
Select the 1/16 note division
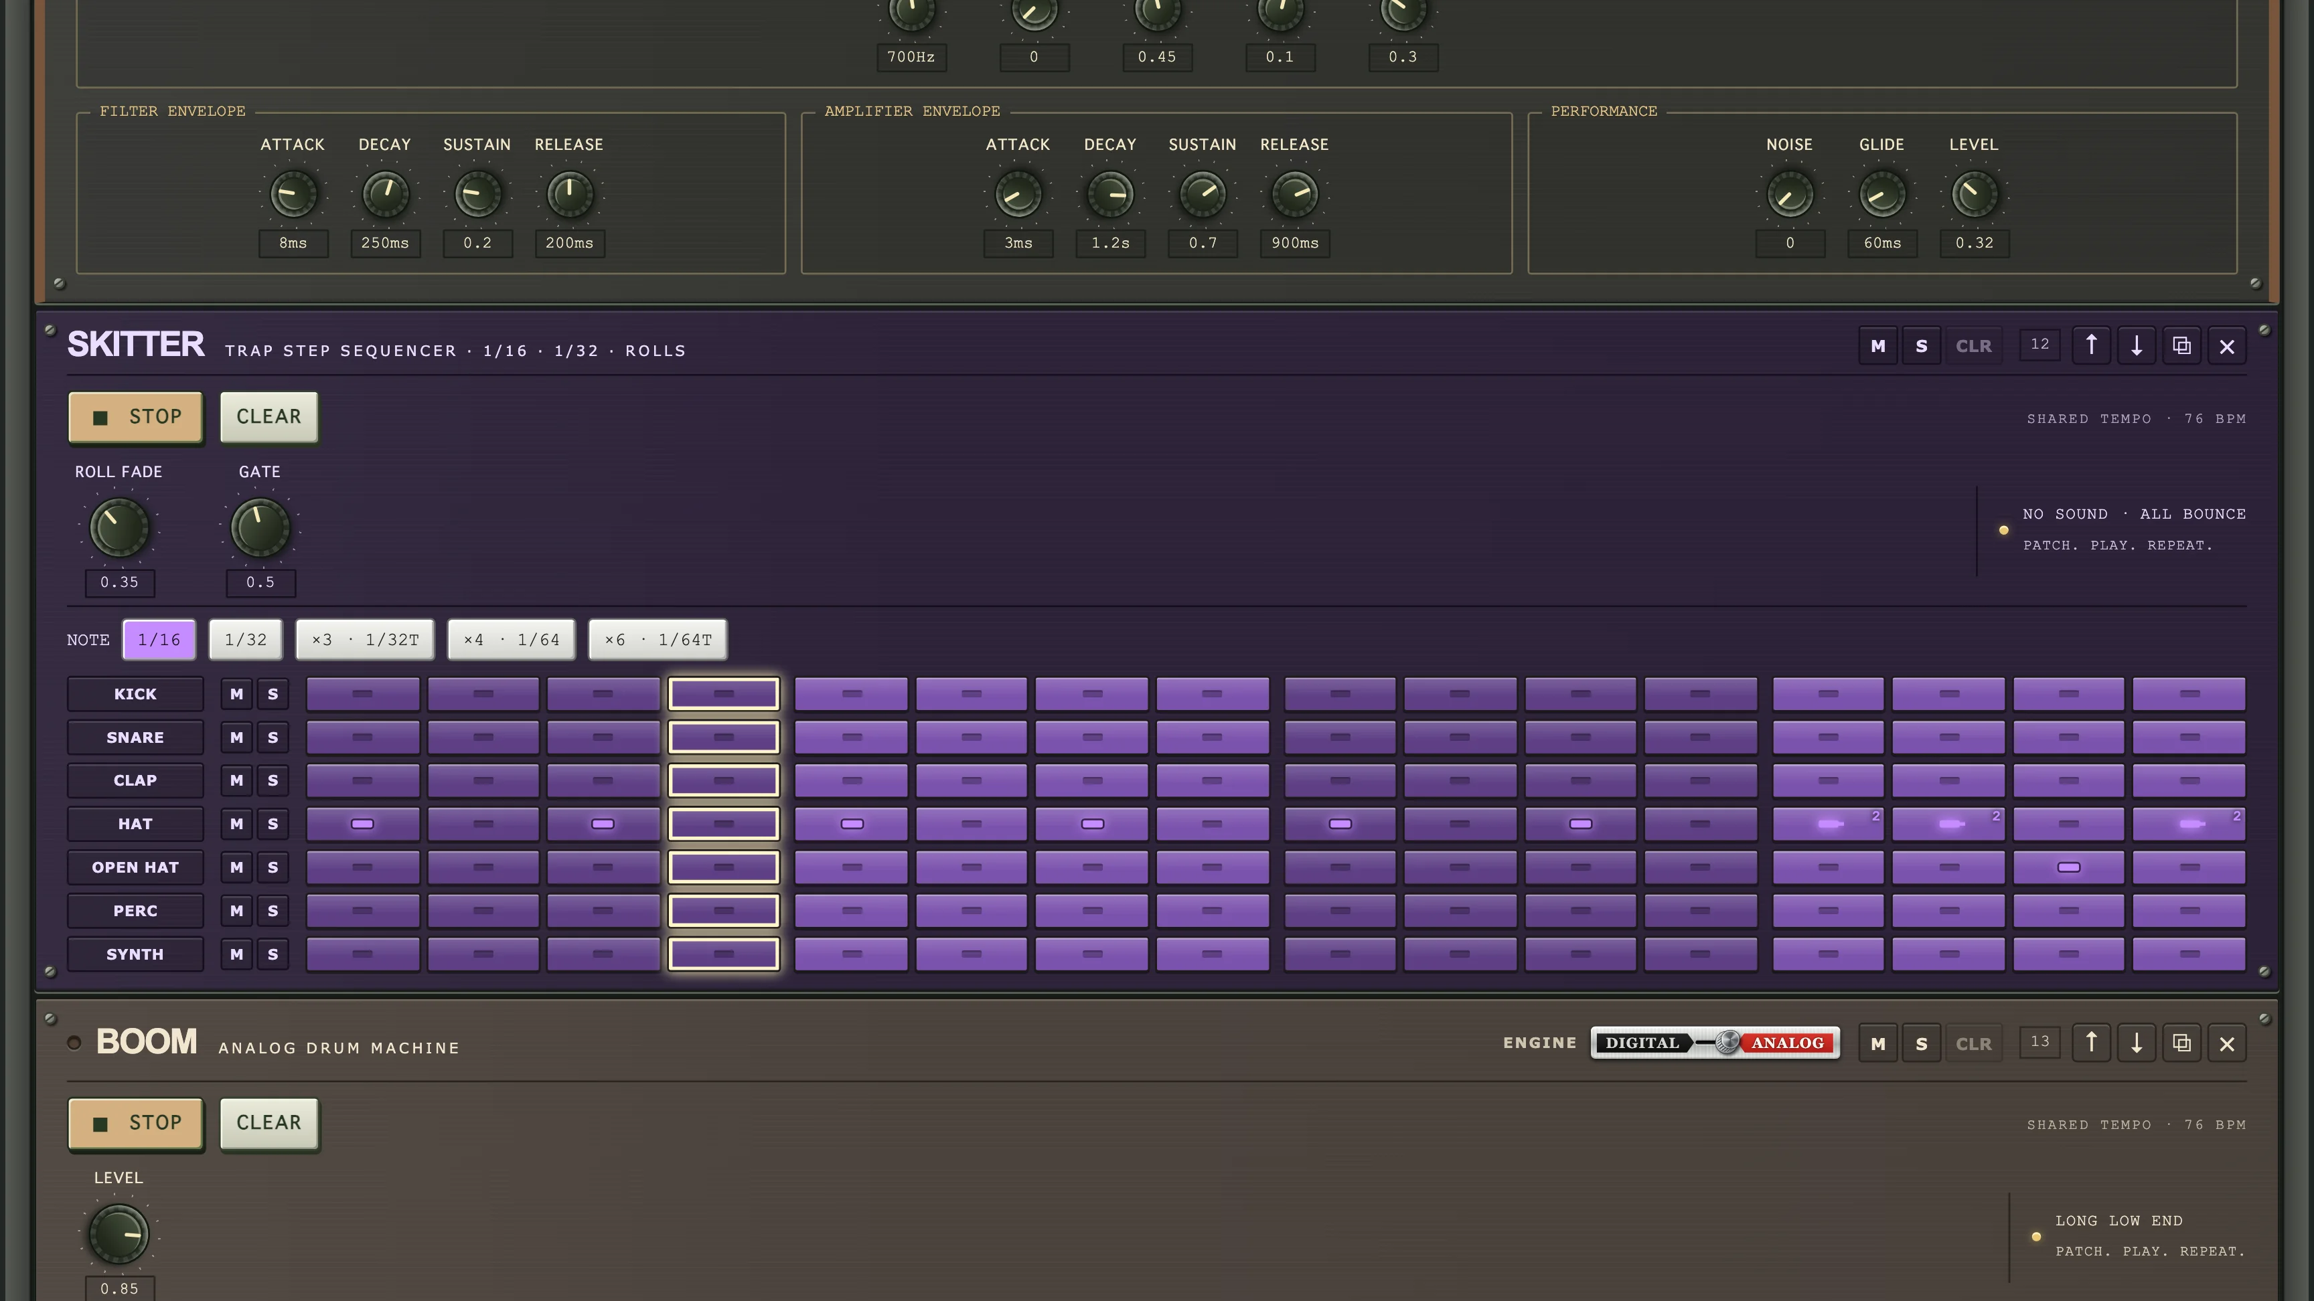[x=159, y=640]
